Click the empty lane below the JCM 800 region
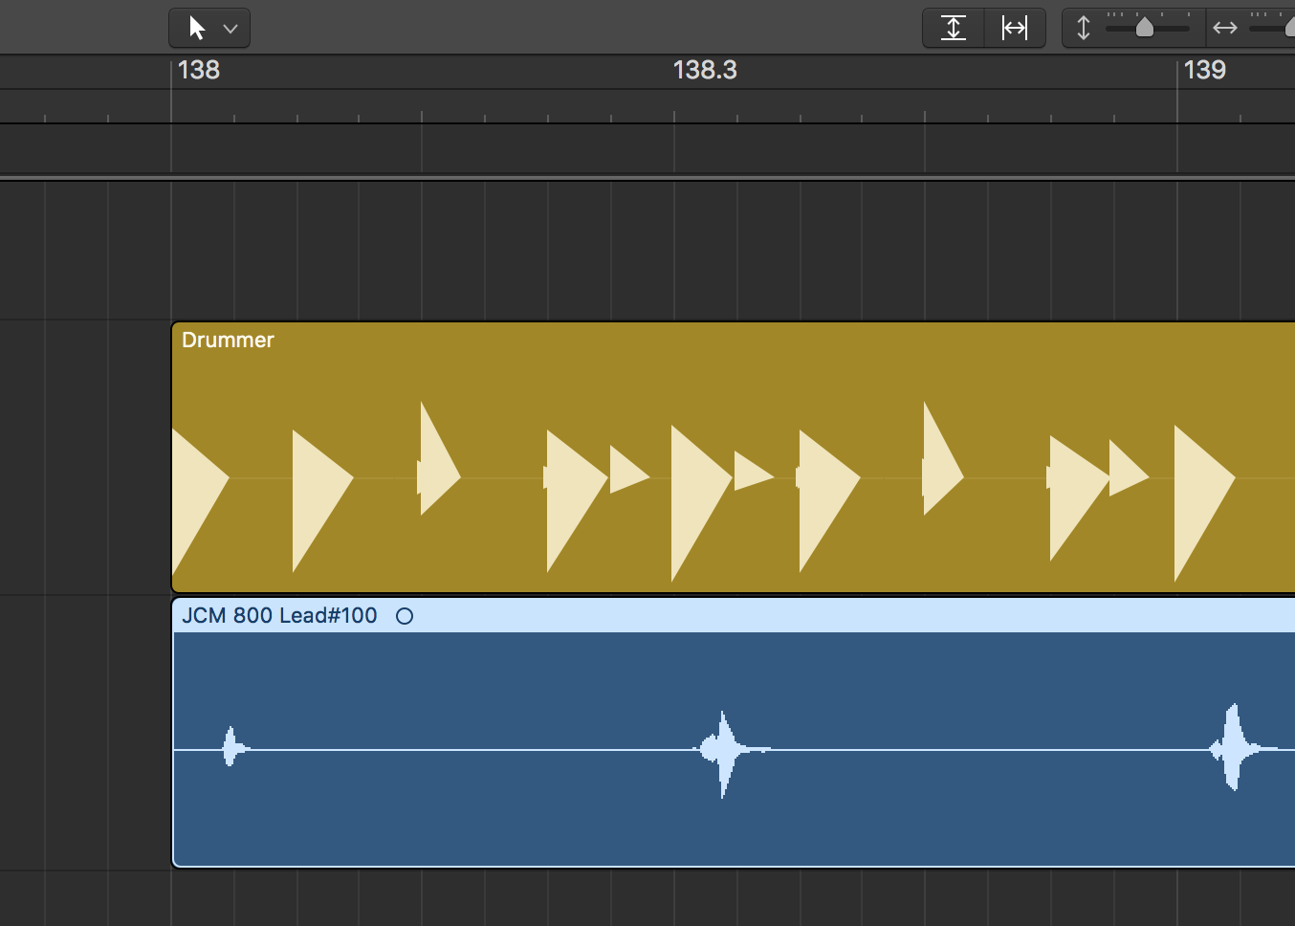This screenshot has width=1295, height=926. [669, 897]
